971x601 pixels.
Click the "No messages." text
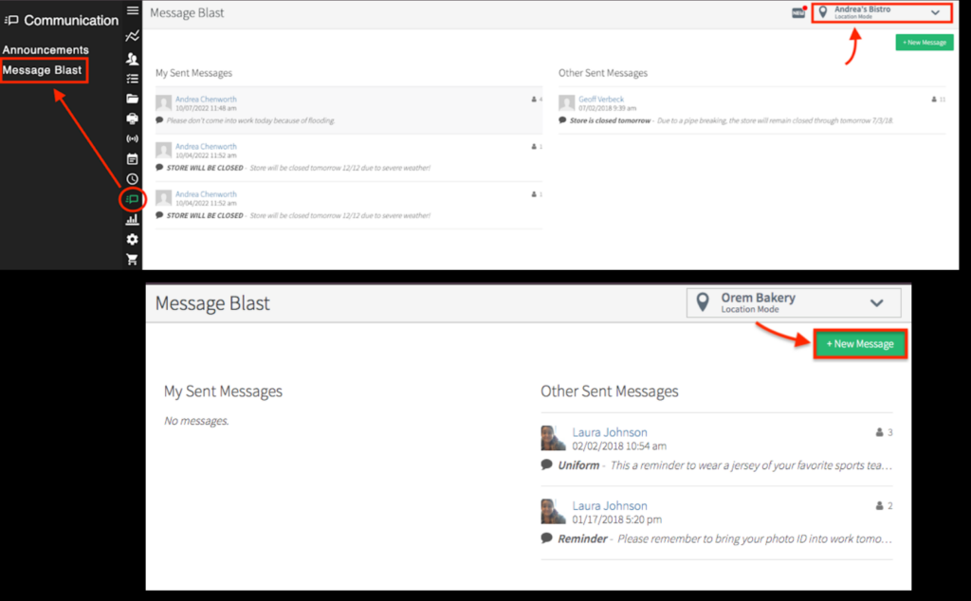[x=196, y=421]
